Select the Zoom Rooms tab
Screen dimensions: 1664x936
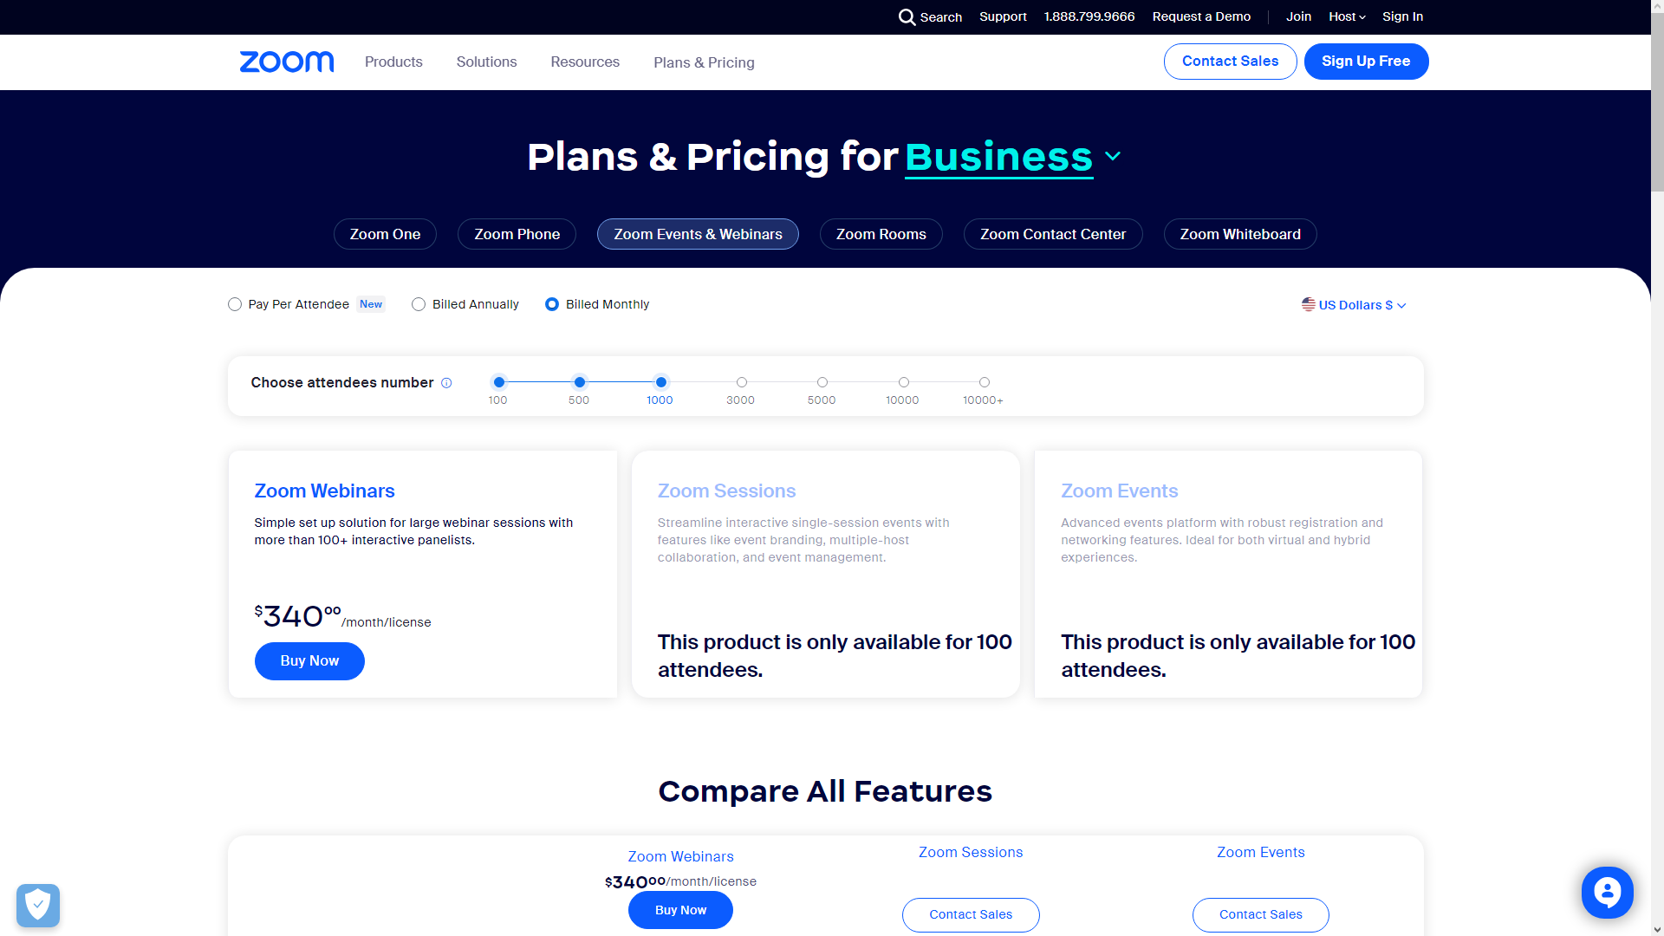(x=881, y=233)
